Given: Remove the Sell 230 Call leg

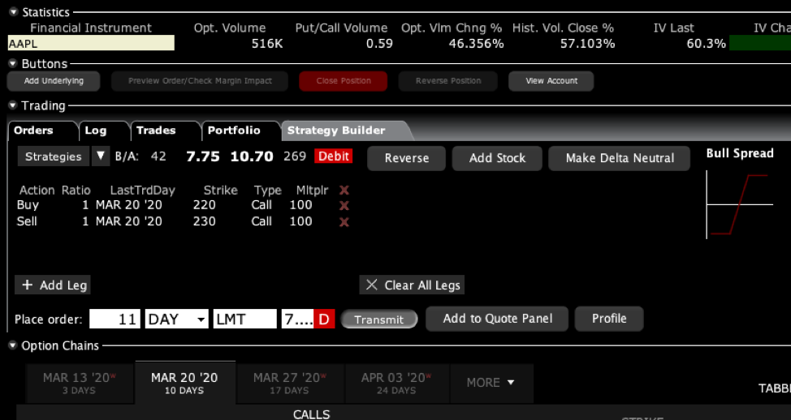Looking at the screenshot, I should 344,221.
